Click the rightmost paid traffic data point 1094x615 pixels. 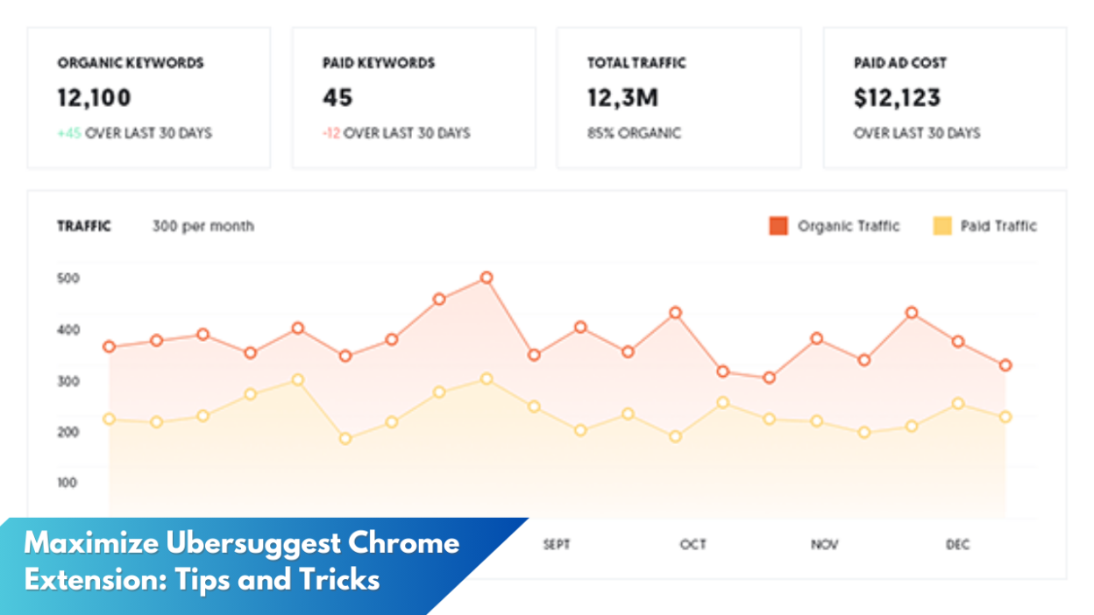(x=1005, y=417)
